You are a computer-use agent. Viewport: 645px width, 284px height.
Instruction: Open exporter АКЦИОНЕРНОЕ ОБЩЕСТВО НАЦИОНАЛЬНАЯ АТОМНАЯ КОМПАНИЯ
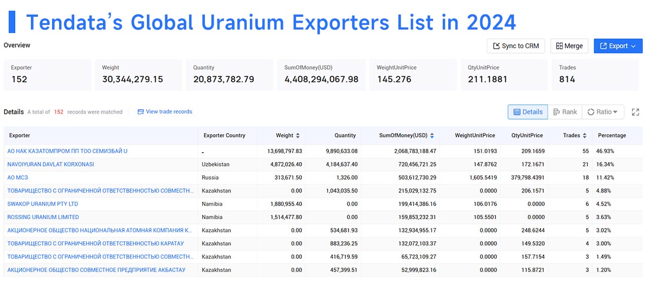100,230
